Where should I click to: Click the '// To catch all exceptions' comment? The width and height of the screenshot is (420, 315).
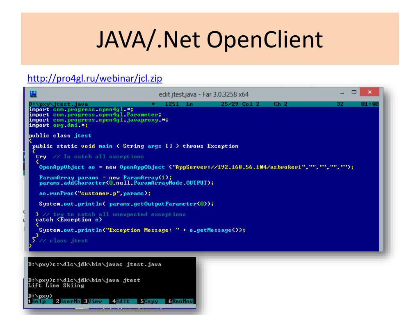coord(98,157)
